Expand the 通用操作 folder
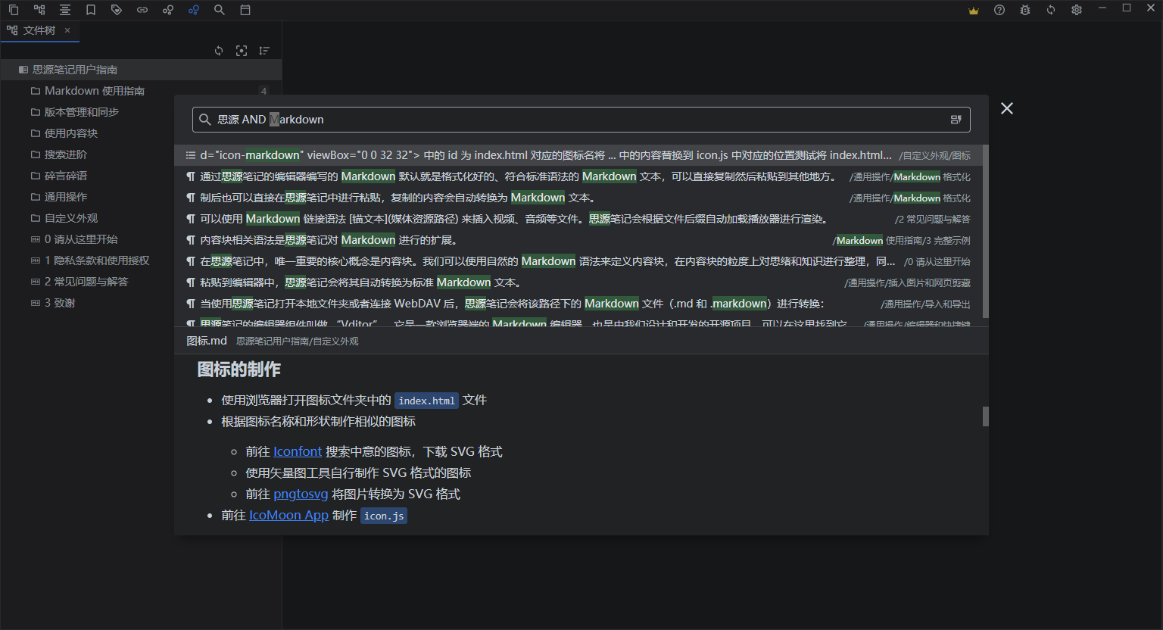The width and height of the screenshot is (1163, 630). pyautogui.click(x=65, y=196)
